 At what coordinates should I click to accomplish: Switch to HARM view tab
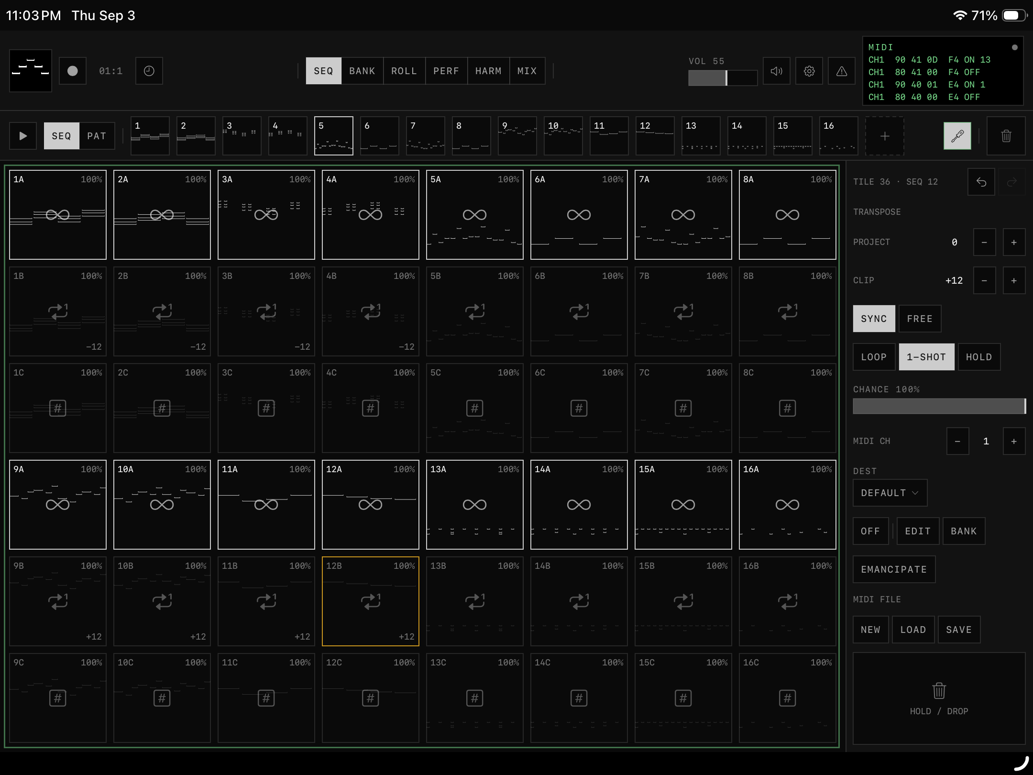488,71
